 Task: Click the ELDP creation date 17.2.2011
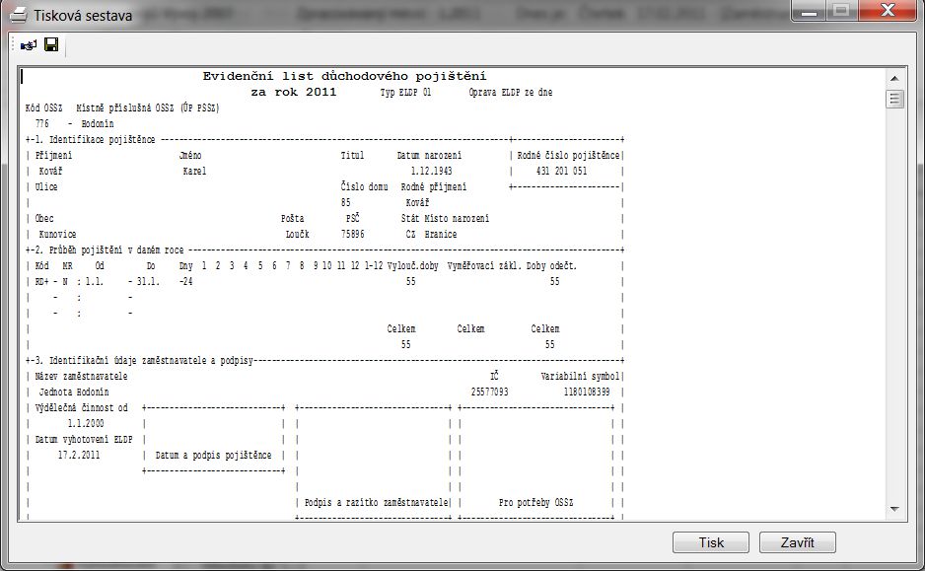coord(80,455)
